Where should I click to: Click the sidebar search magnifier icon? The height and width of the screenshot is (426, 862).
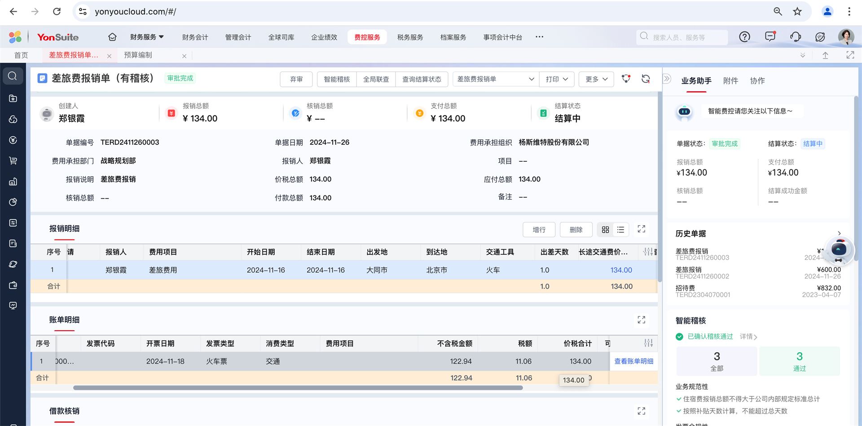[13, 76]
